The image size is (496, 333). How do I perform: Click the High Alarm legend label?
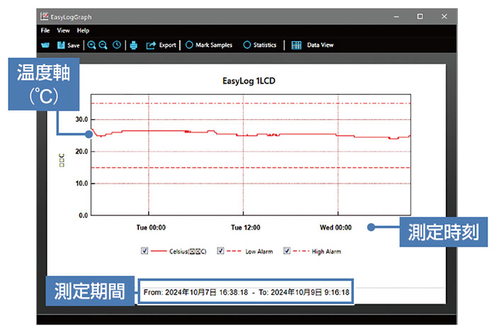tap(327, 252)
